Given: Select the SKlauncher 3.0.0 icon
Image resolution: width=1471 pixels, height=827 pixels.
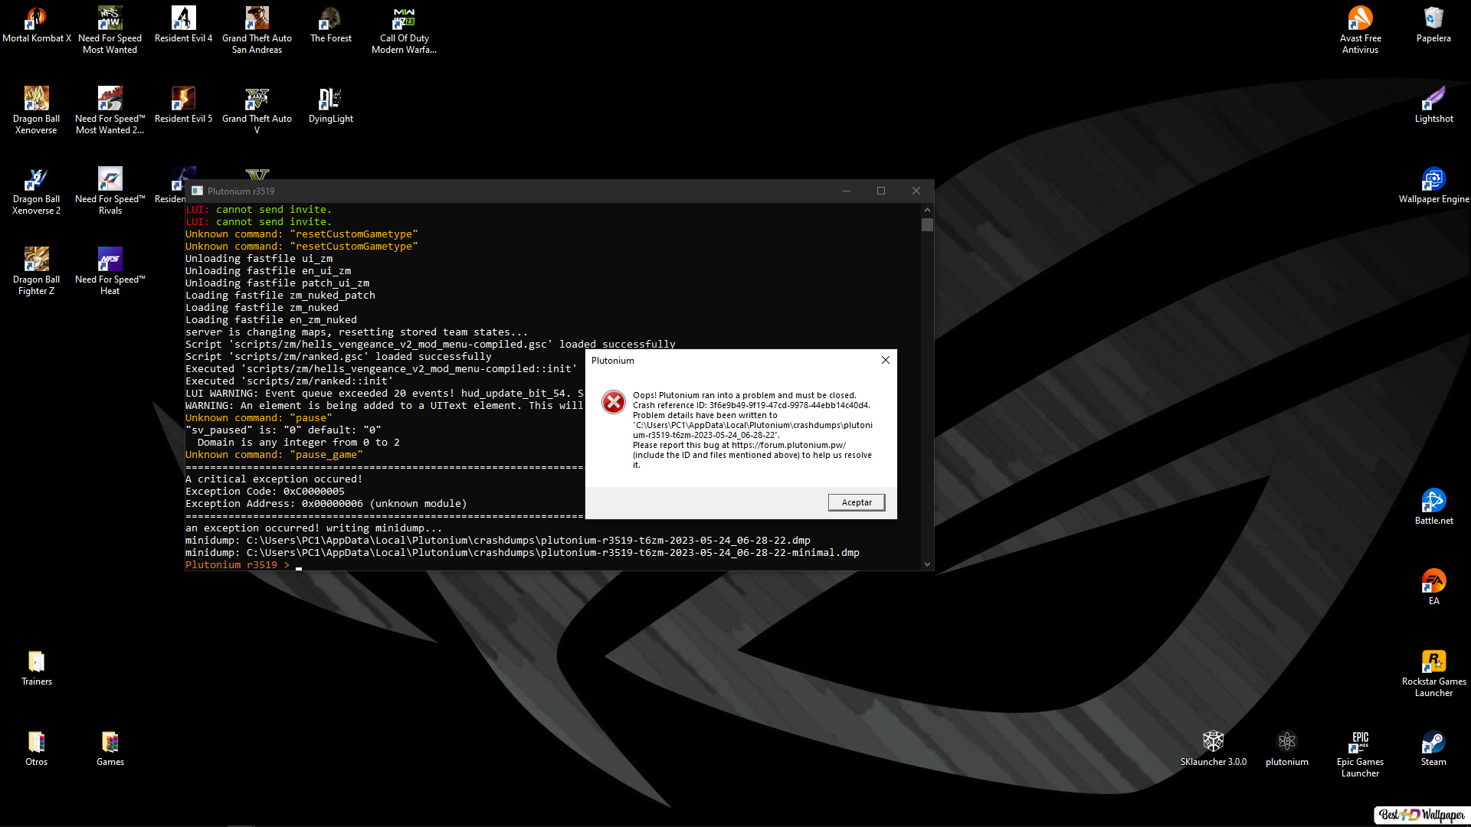Looking at the screenshot, I should point(1213,747).
